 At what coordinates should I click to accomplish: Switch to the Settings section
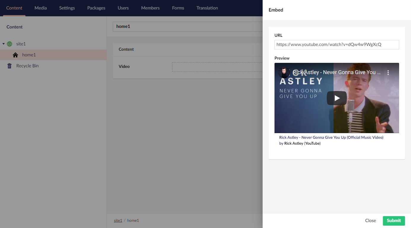click(x=67, y=8)
